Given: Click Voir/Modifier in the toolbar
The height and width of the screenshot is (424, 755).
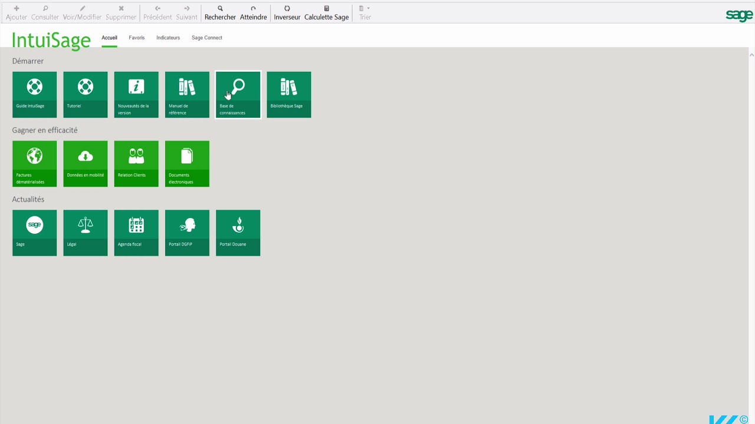Looking at the screenshot, I should coord(83,13).
